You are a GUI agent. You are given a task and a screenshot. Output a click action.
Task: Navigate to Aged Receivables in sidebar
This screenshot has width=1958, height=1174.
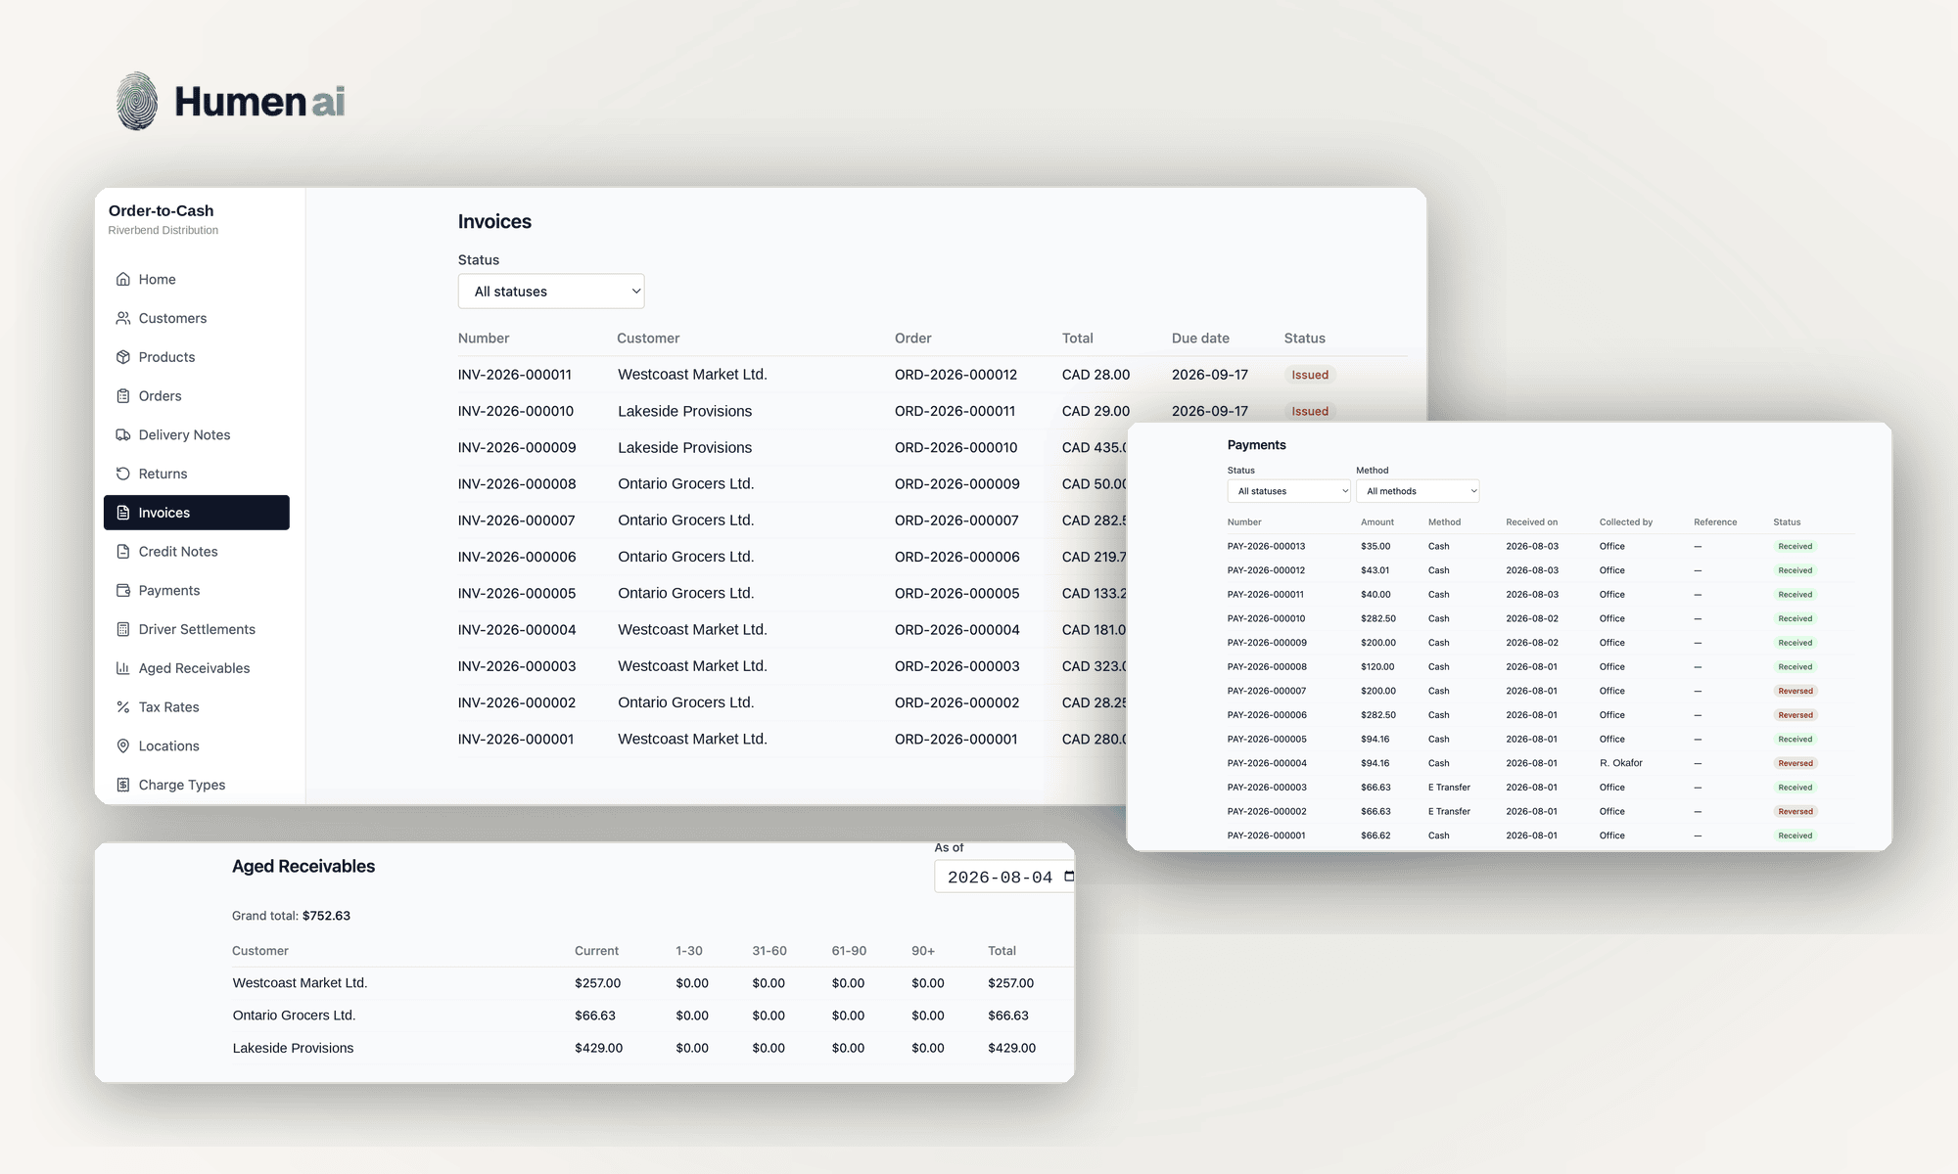pos(197,668)
